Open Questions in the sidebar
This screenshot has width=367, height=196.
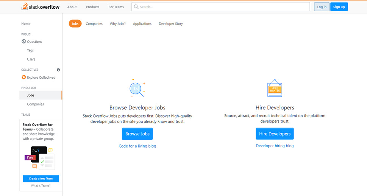[x=34, y=42]
